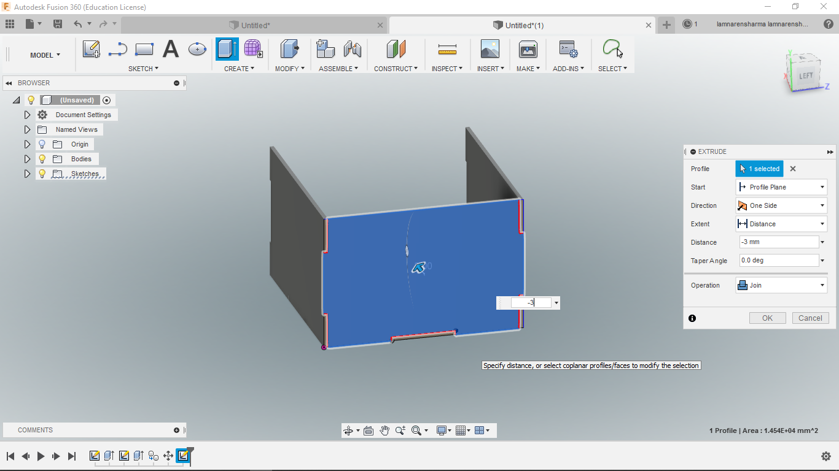839x471 pixels.
Task: Open the CONSTRUCT menu
Action: point(396,69)
